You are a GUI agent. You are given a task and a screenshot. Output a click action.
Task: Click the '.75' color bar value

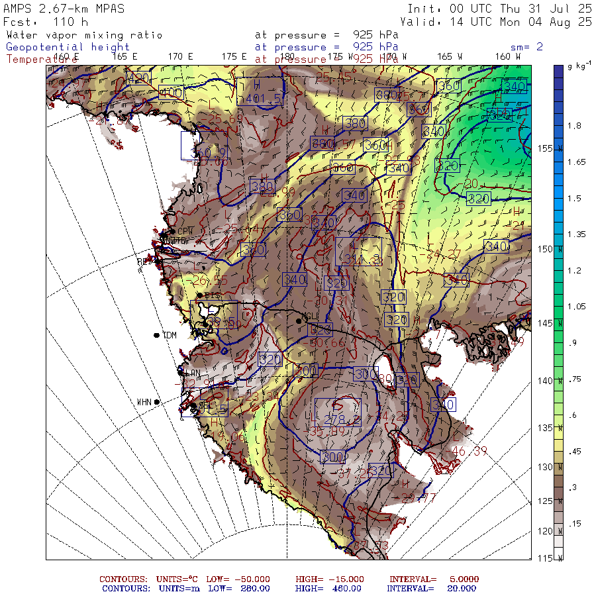point(575,379)
